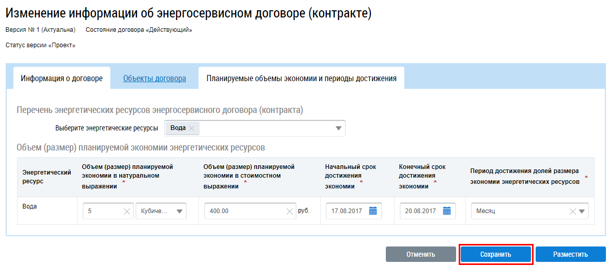This screenshot has width=609, height=266.
Task: Open the Месяц period dropdown arrow
Action: click(582, 211)
